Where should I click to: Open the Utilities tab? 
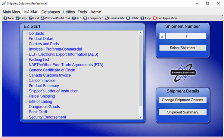tap(69, 12)
